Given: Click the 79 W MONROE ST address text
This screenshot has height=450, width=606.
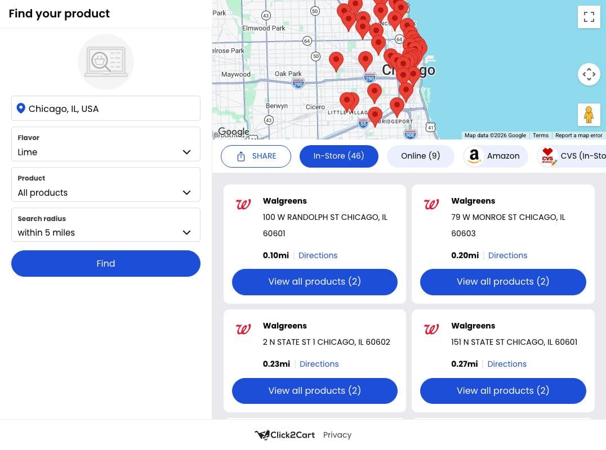Looking at the screenshot, I should tap(508, 226).
